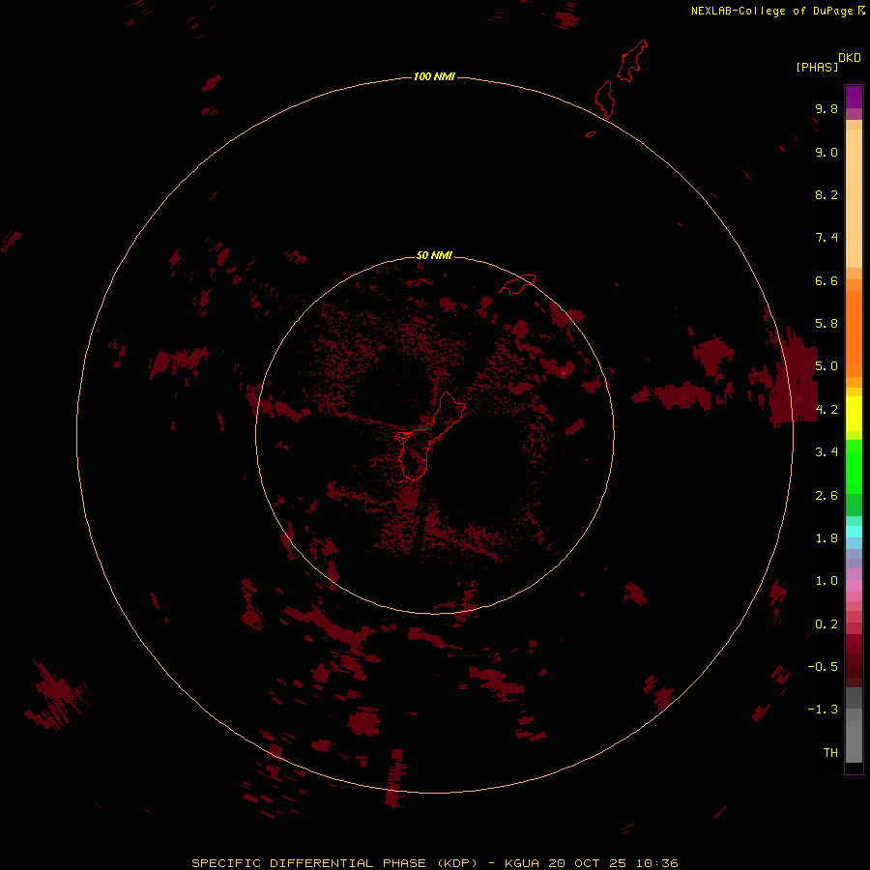Pick the yellow segment of color bar
Screen dimensions: 870x870
pos(854,414)
